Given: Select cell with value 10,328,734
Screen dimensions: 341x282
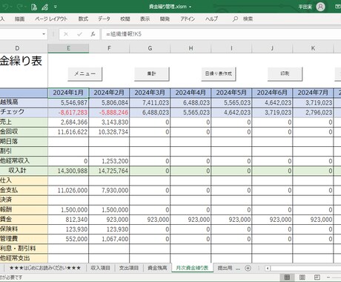Looking at the screenshot, I should (x=109, y=132).
